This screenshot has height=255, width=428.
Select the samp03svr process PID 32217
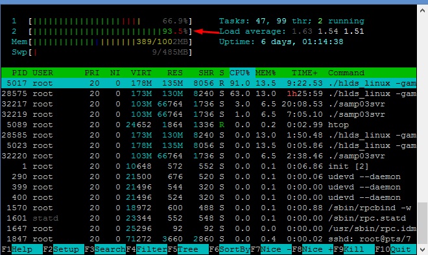tap(209, 104)
